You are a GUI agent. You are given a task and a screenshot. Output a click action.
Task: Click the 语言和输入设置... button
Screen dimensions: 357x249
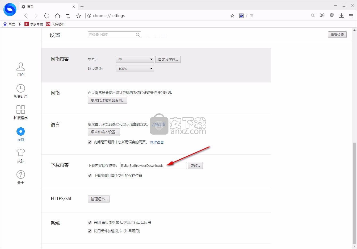coord(104,132)
